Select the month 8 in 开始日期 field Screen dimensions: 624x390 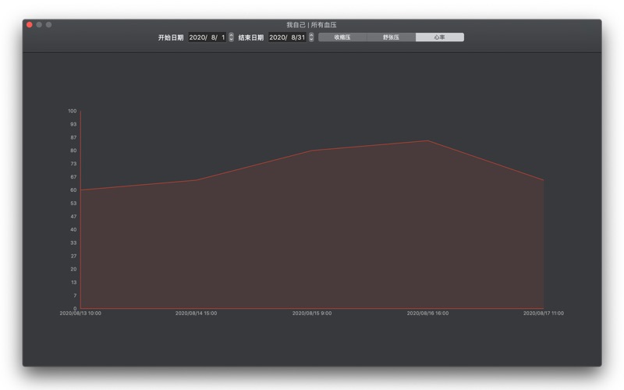click(x=214, y=37)
